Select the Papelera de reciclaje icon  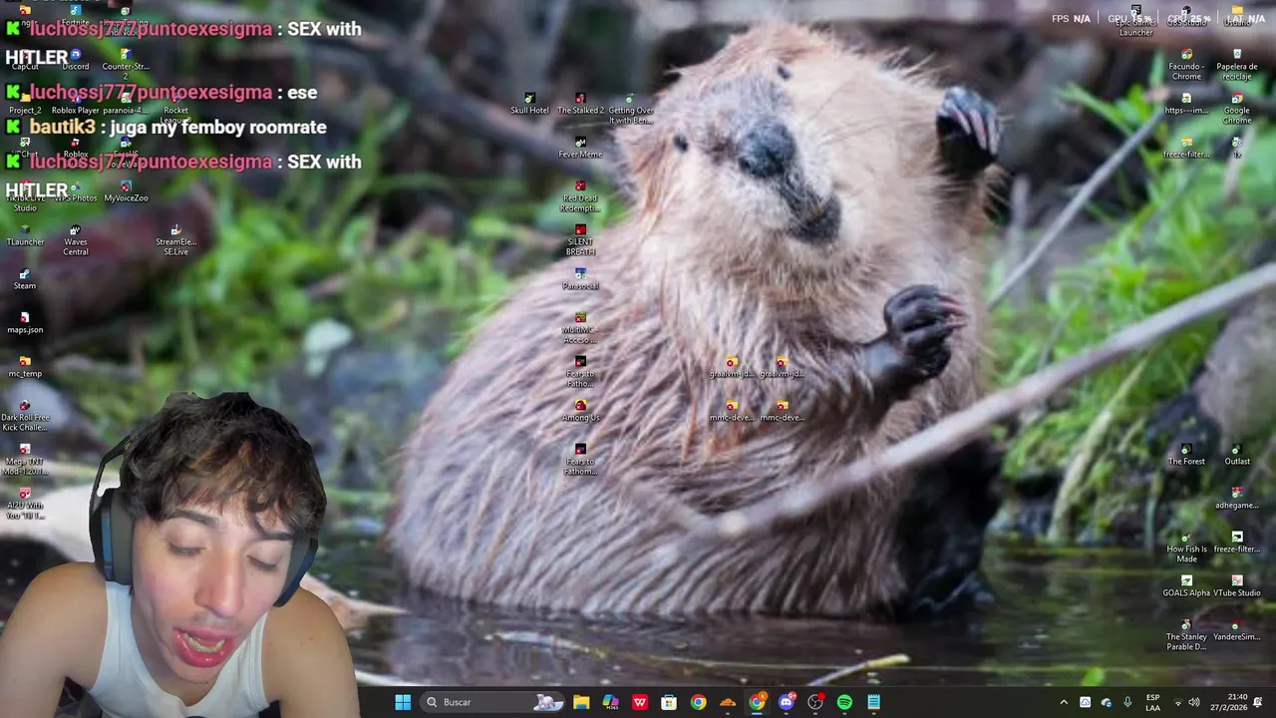click(1237, 65)
